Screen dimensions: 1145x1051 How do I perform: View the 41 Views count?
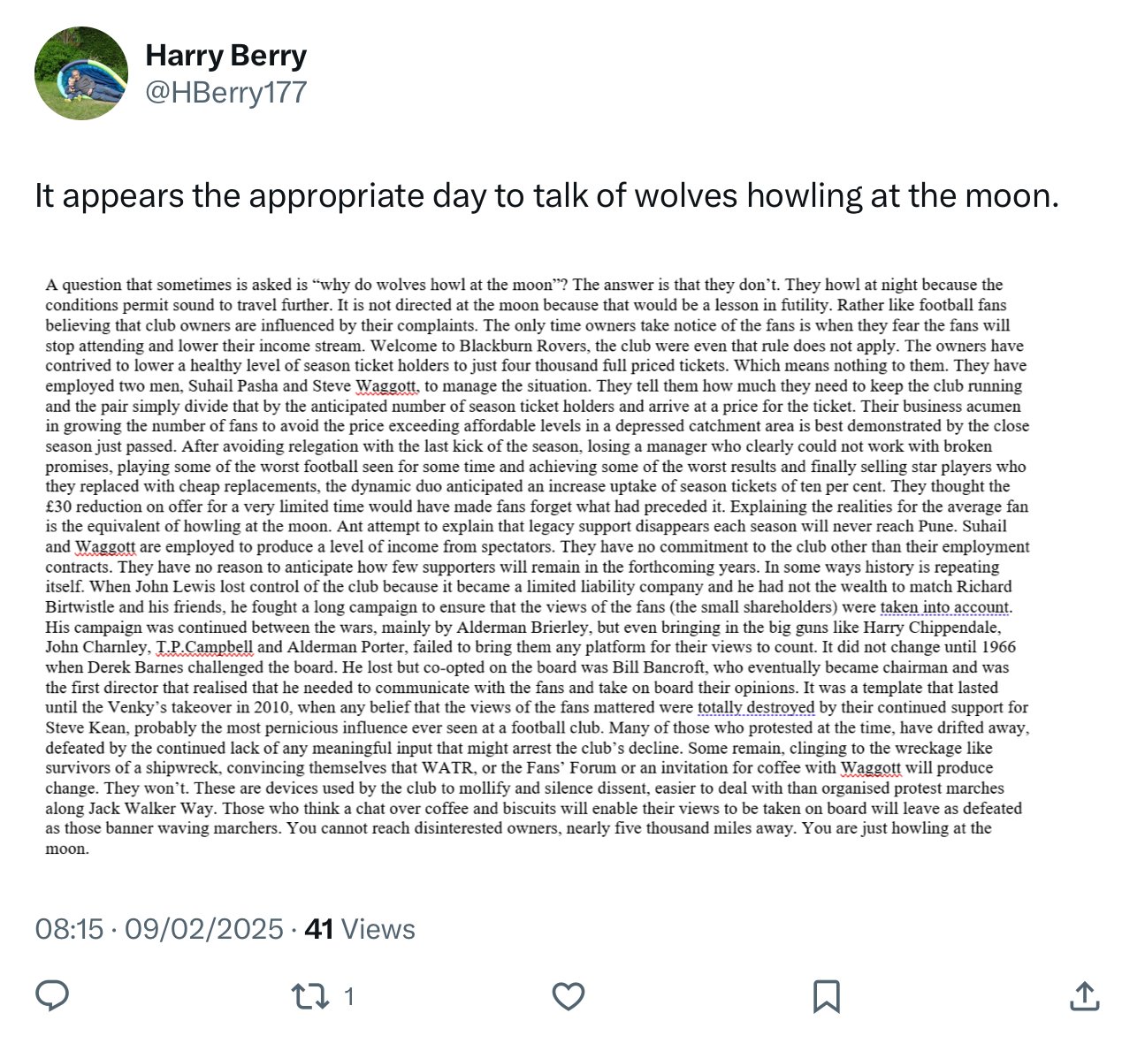[360, 929]
